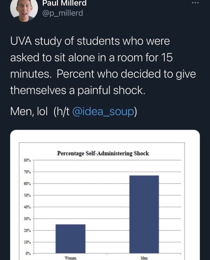Click the Women axis label
The width and height of the screenshot is (210, 260).
pyautogui.click(x=71, y=258)
